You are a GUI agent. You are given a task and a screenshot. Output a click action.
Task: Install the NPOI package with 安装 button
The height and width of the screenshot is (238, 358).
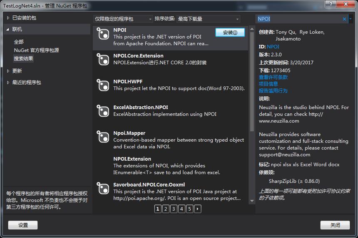[x=230, y=32]
